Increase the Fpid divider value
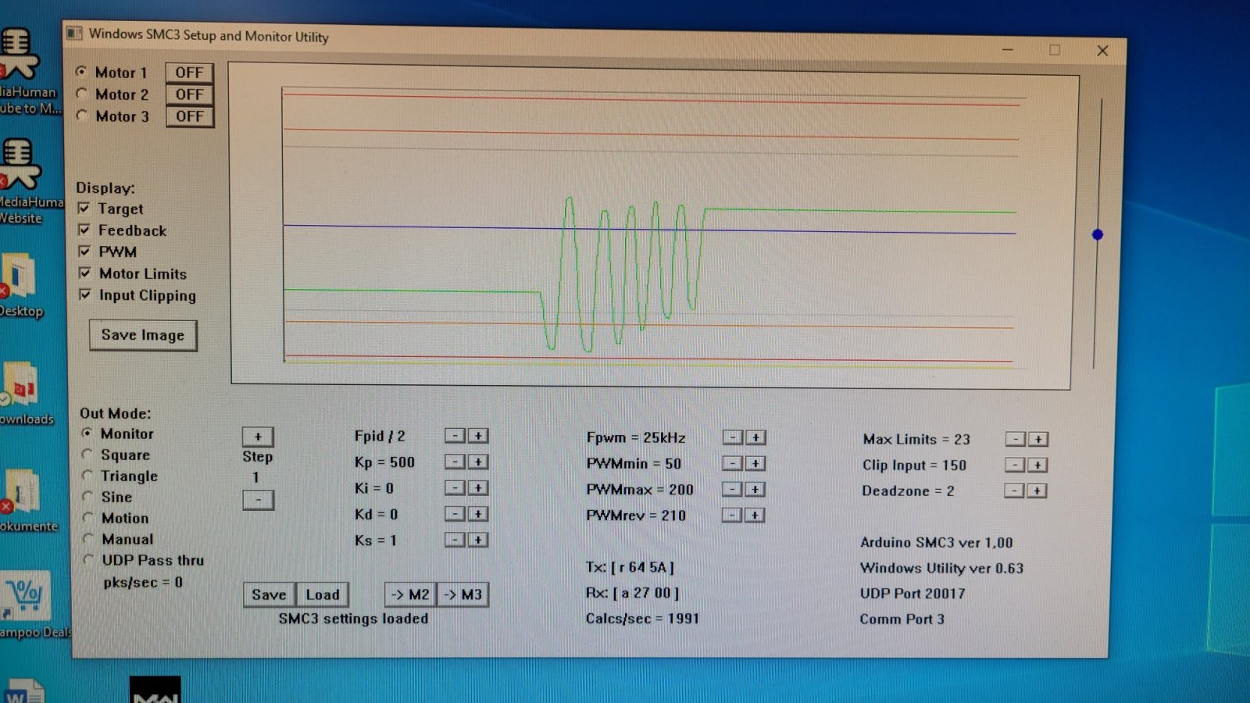This screenshot has width=1250, height=703. click(478, 436)
